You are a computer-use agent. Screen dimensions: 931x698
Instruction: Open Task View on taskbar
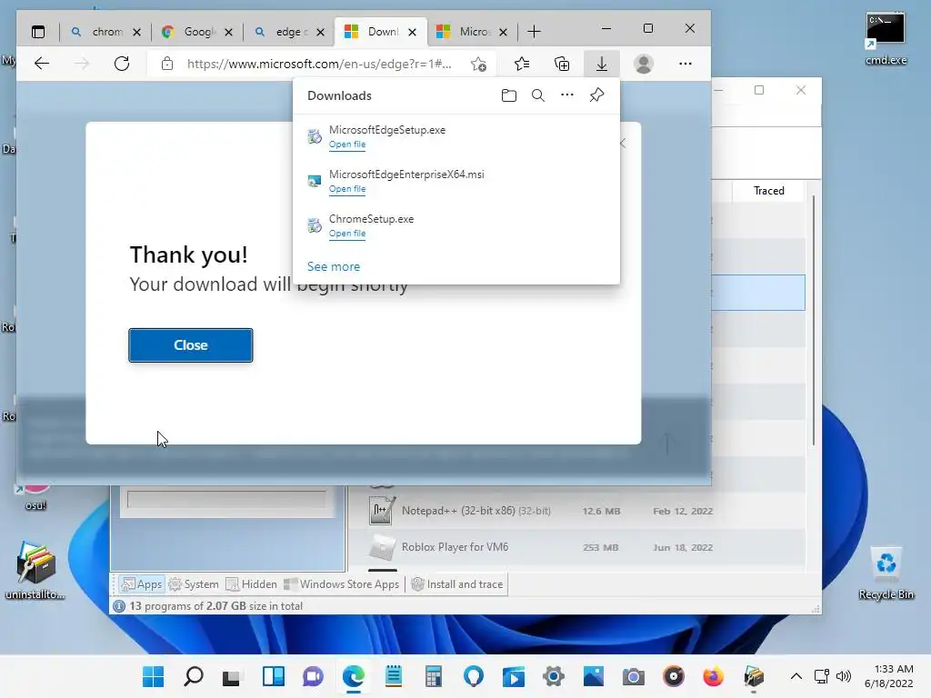[231, 676]
